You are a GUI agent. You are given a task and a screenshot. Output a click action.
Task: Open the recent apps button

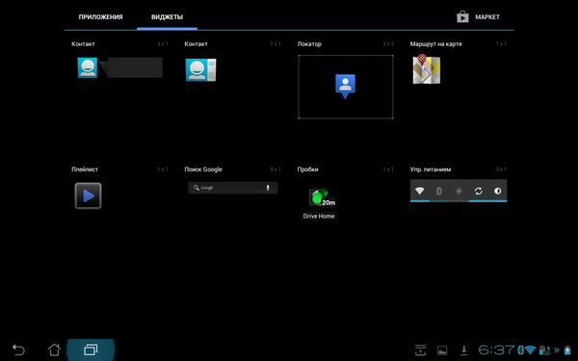pos(91,349)
